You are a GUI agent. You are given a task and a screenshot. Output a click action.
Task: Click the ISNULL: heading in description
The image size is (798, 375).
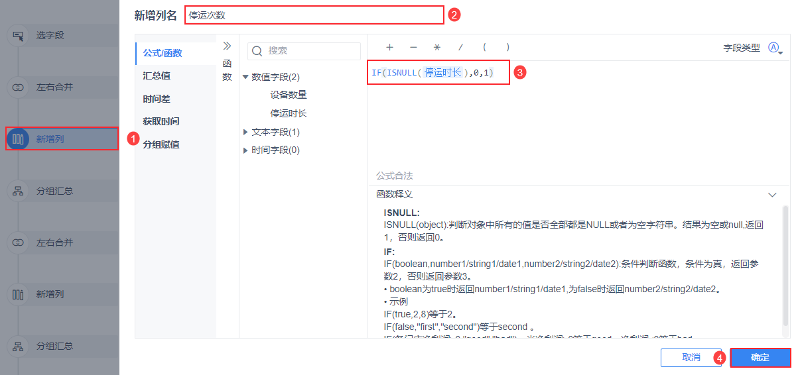click(x=402, y=213)
